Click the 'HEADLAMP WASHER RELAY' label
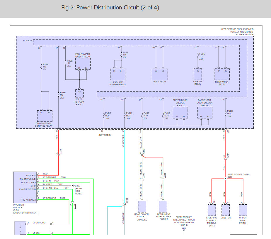Screen dimensions: 271x239 click(x=117, y=84)
